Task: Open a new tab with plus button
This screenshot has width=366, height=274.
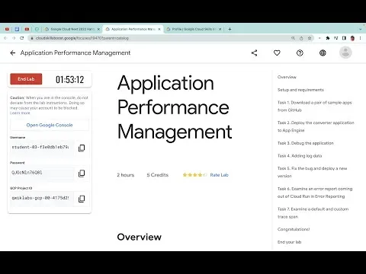Action: point(230,29)
